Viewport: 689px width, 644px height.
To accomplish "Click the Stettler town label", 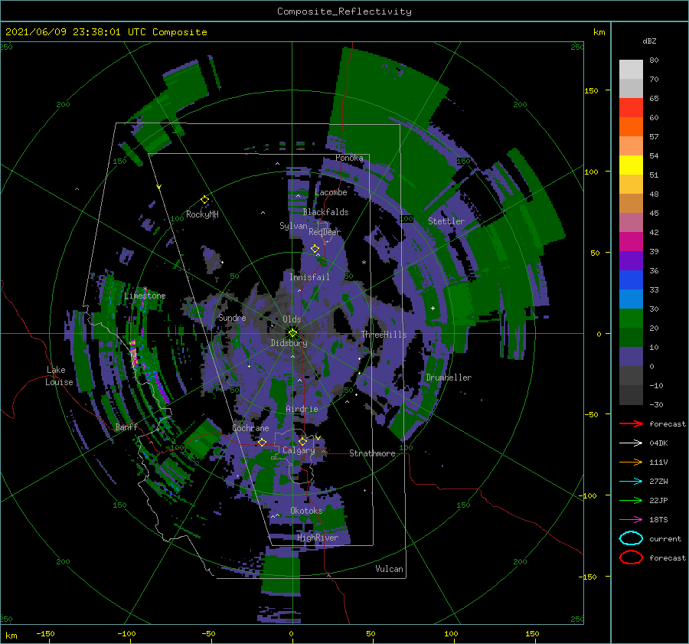I will pos(446,221).
